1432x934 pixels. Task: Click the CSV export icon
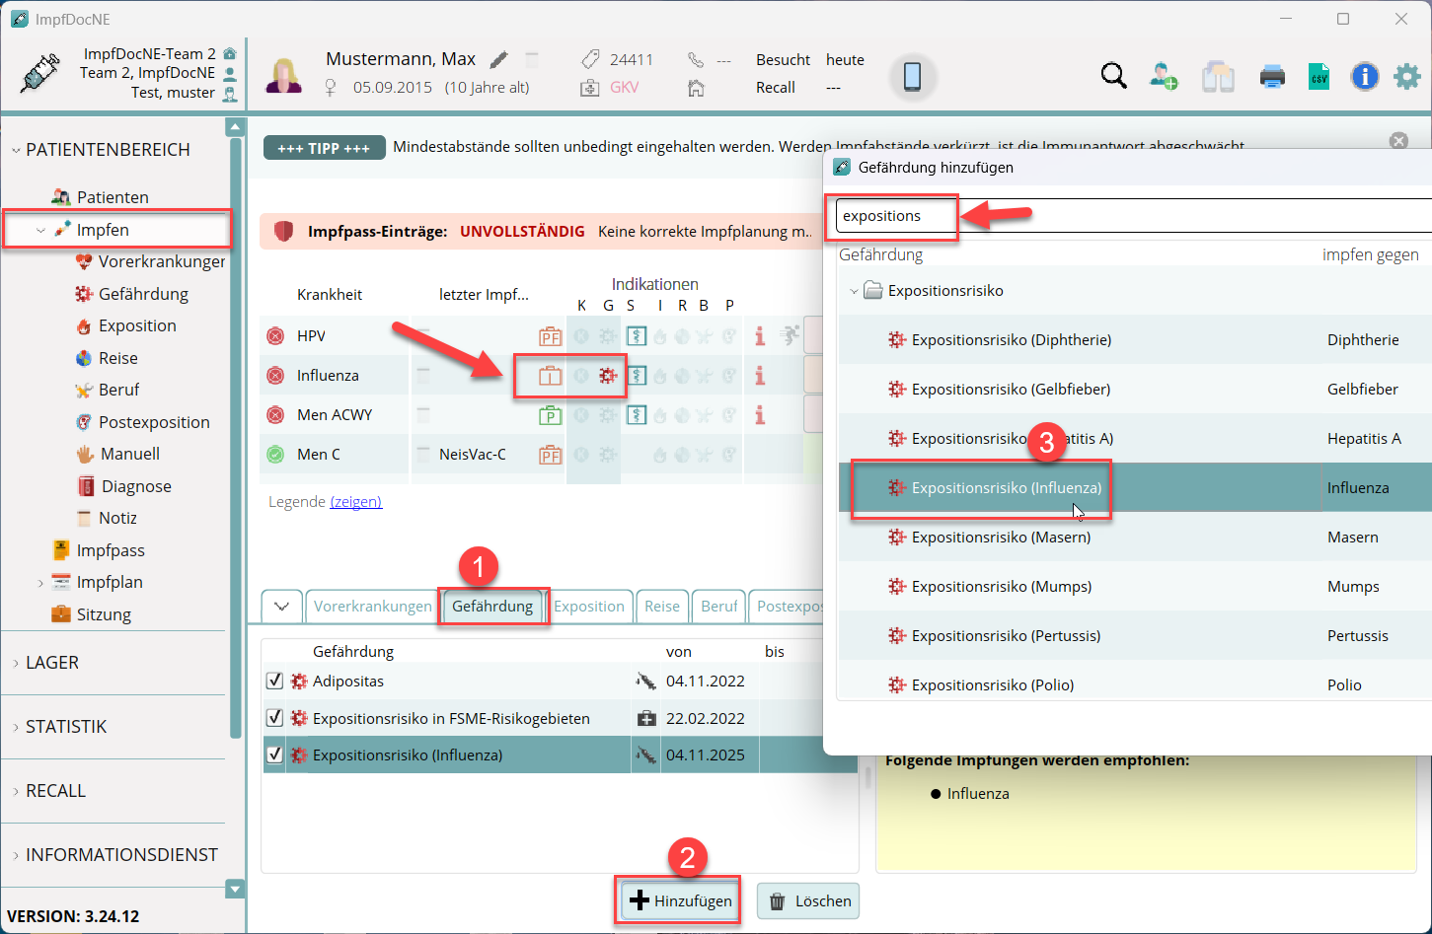[x=1319, y=76]
